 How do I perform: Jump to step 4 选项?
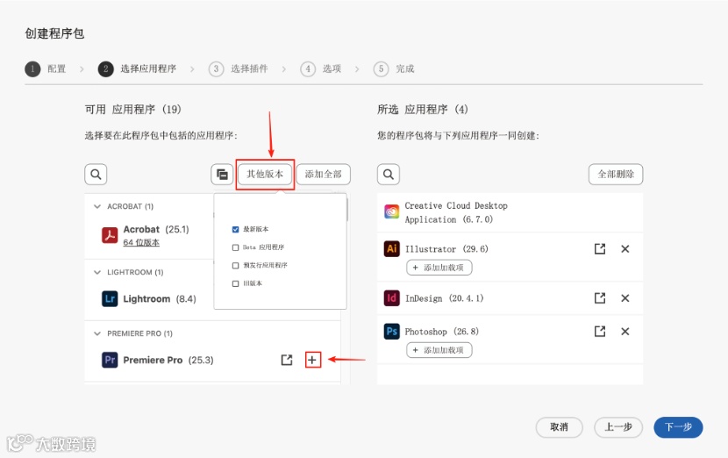click(x=321, y=68)
